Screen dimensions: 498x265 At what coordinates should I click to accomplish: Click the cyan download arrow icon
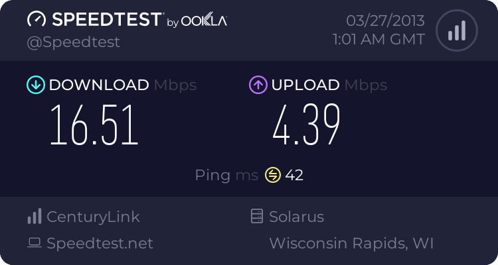point(35,85)
